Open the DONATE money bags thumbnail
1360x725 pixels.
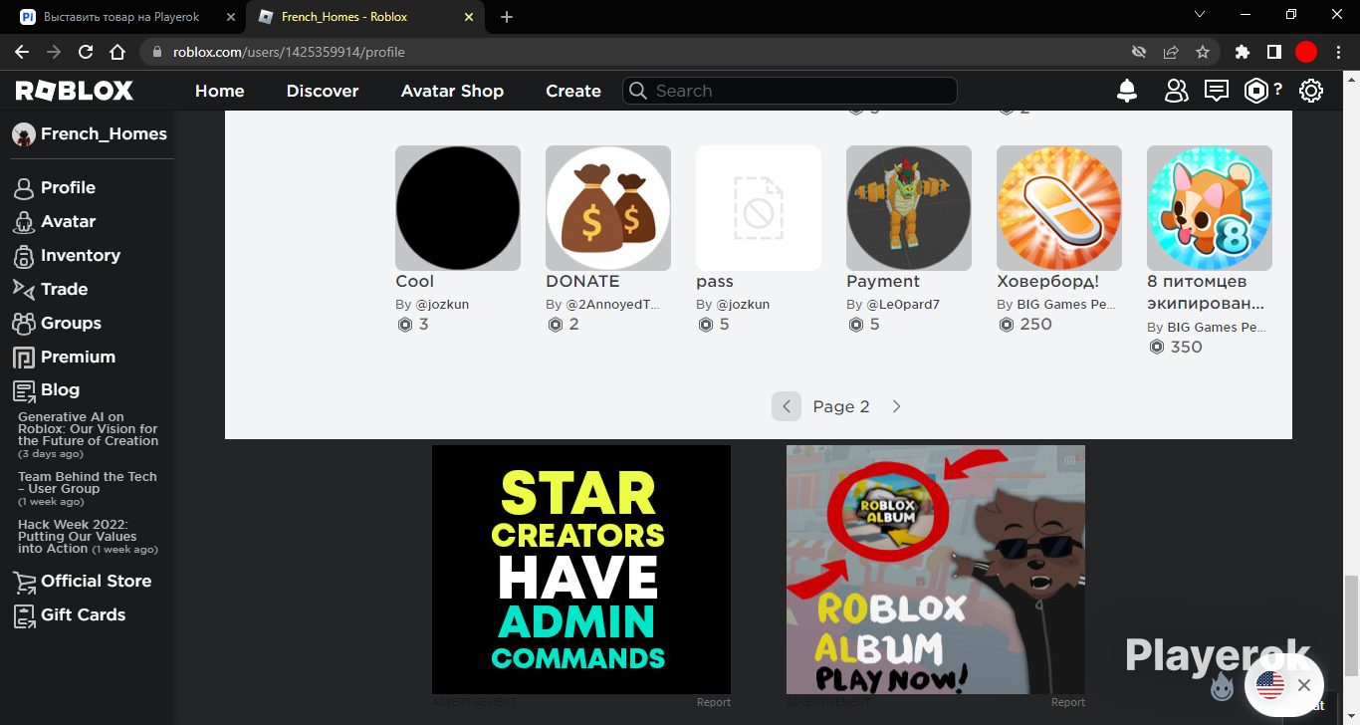tap(608, 208)
